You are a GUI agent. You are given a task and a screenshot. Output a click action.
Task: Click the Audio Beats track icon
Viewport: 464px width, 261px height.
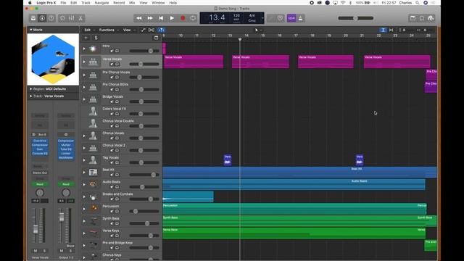coord(93,184)
